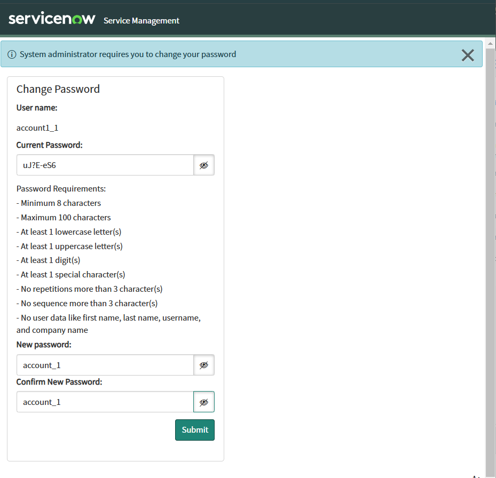Dismiss the password change notification banner
The width and height of the screenshot is (496, 478).
pos(468,55)
